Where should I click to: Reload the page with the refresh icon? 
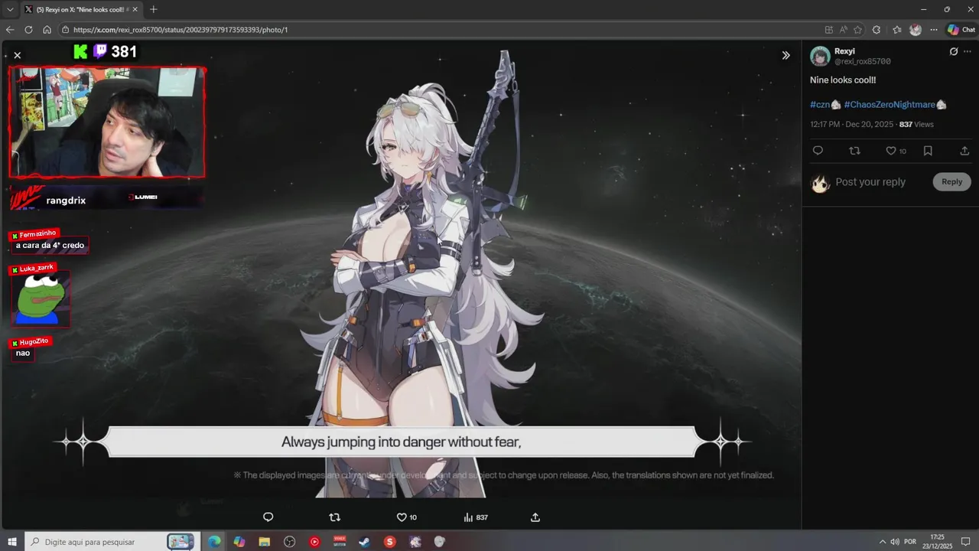pos(28,30)
